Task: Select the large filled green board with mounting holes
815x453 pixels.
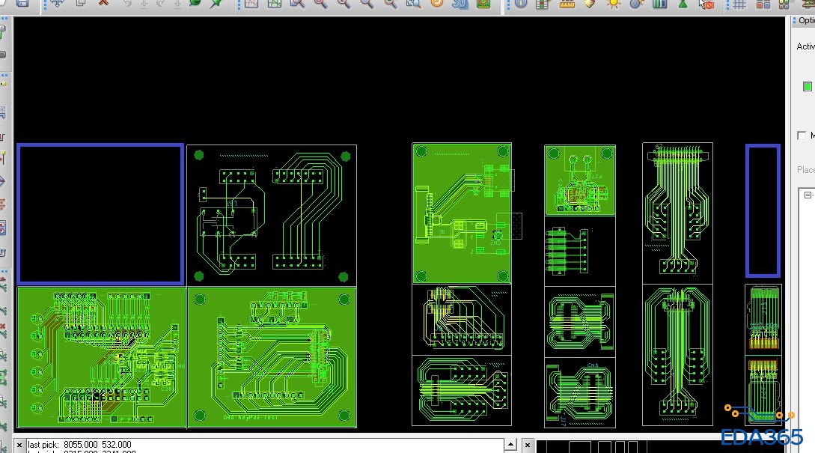Action: click(462, 213)
